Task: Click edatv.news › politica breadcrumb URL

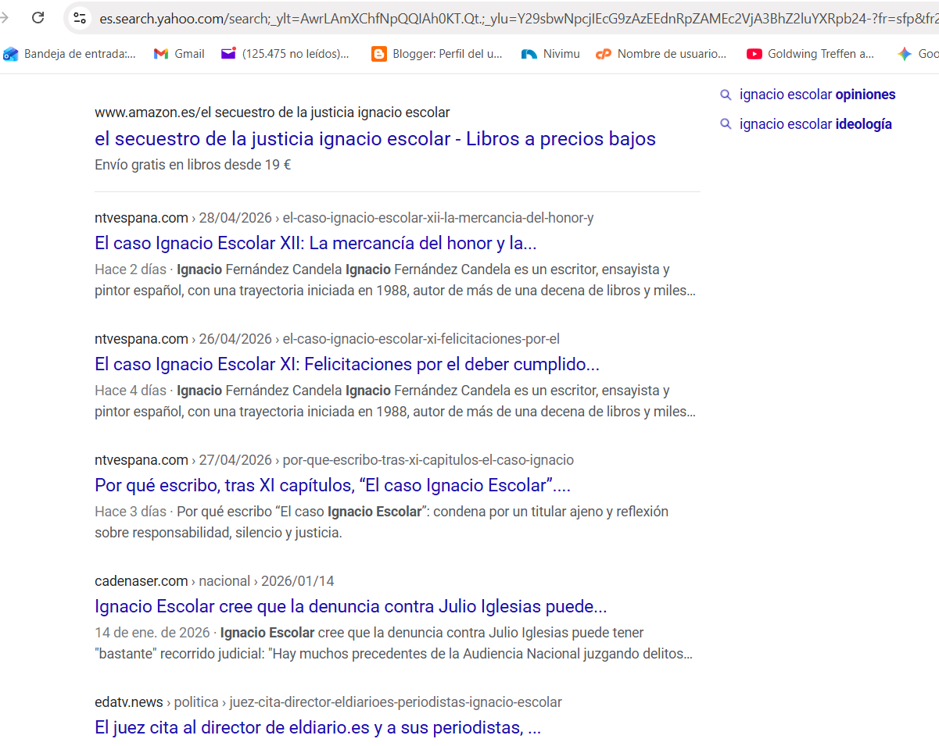Action: tap(328, 702)
